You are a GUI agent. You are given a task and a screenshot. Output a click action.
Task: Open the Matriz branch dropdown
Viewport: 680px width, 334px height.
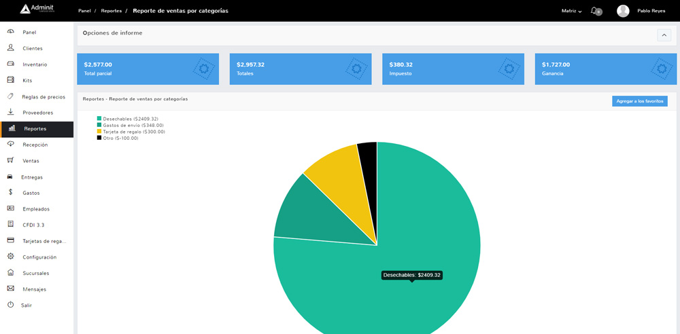[571, 11]
